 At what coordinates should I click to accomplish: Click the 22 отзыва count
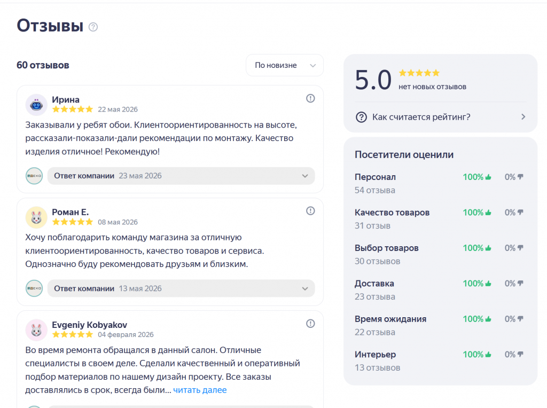[375, 332]
